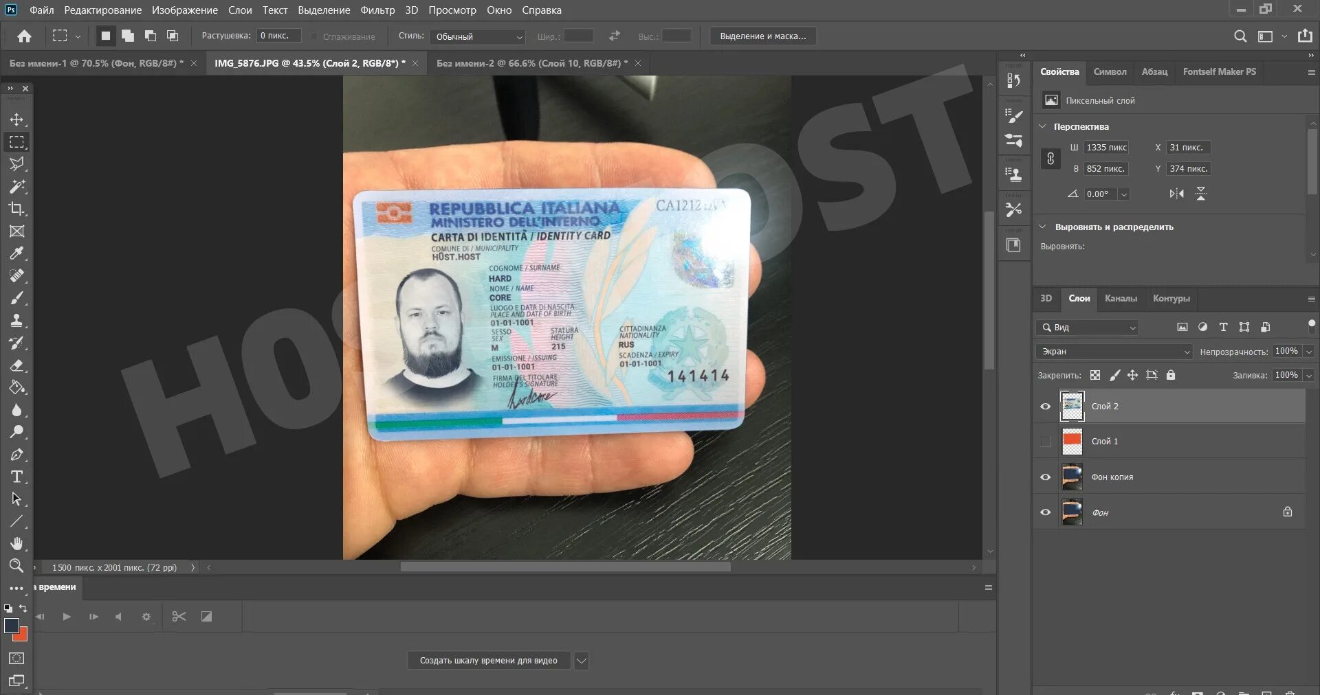This screenshot has width=1320, height=695.
Task: Select the Healing Brush tool
Action: (16, 276)
